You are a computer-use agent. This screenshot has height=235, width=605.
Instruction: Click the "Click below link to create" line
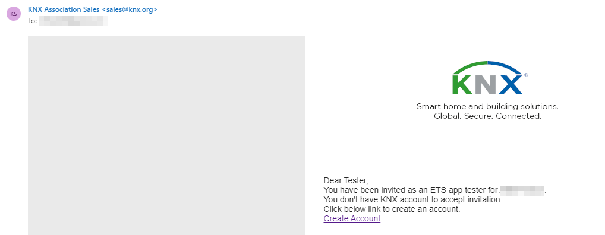(392, 209)
